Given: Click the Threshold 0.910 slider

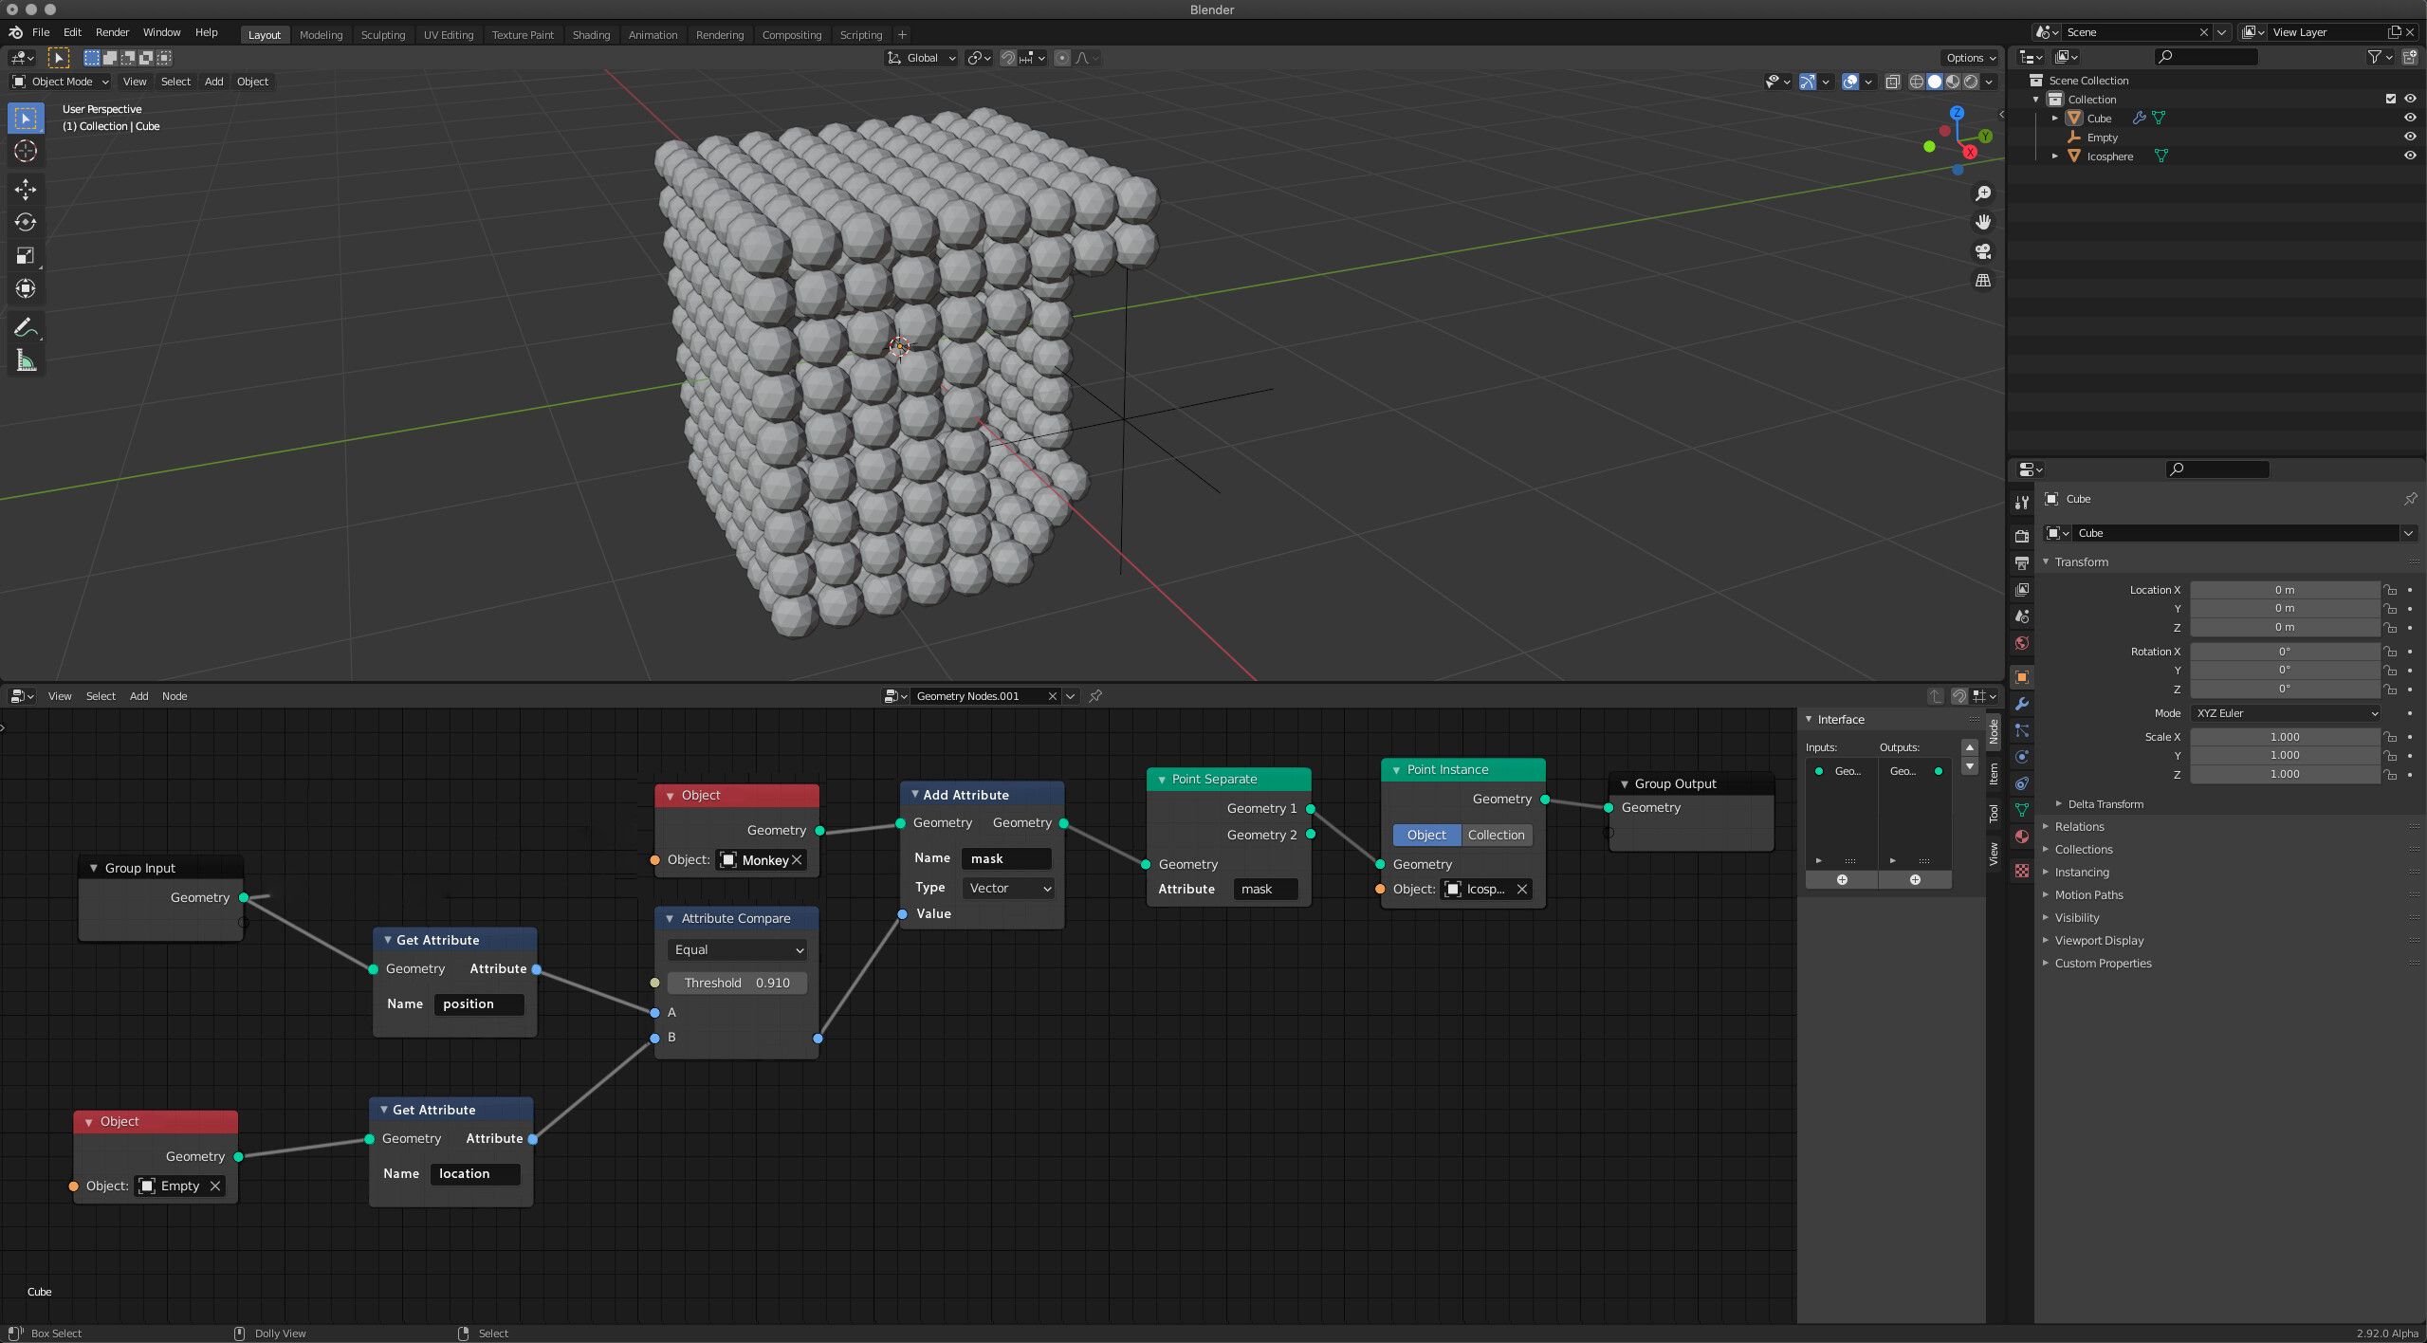Looking at the screenshot, I should coord(737,983).
